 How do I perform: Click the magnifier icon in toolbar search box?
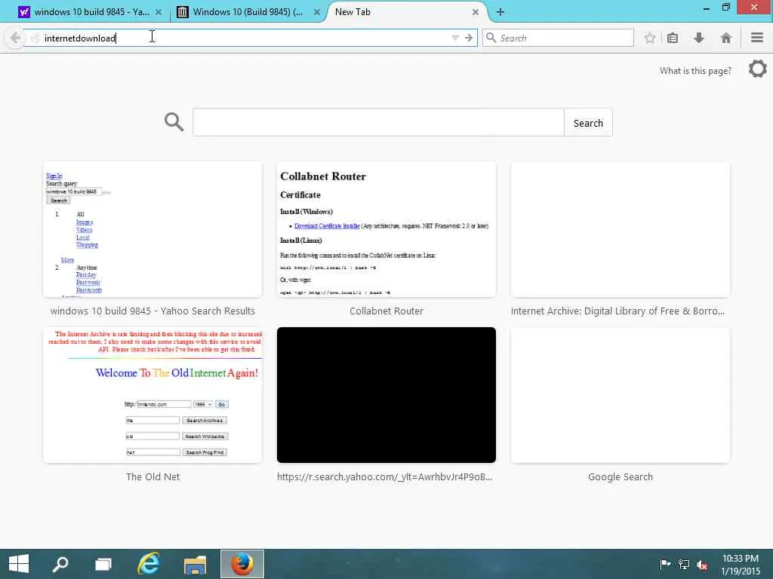(x=491, y=38)
